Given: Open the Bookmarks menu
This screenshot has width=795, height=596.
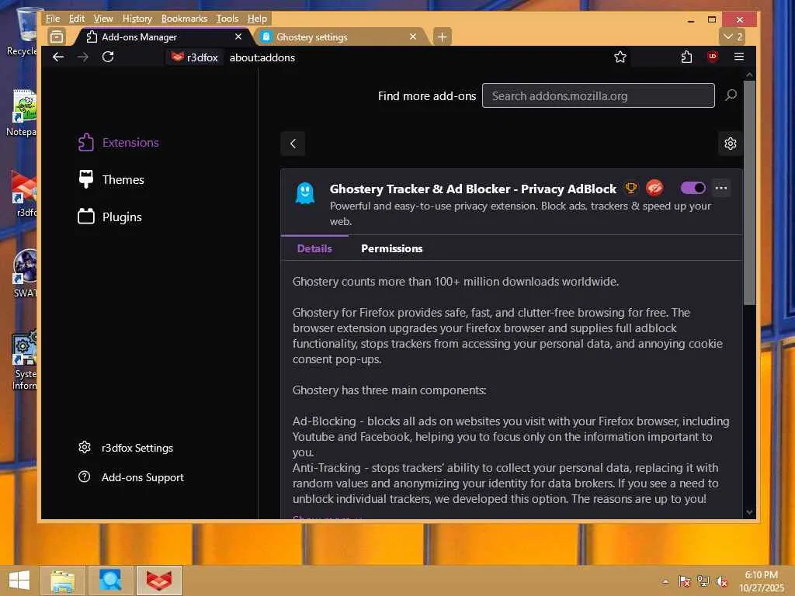Looking at the screenshot, I should (184, 19).
